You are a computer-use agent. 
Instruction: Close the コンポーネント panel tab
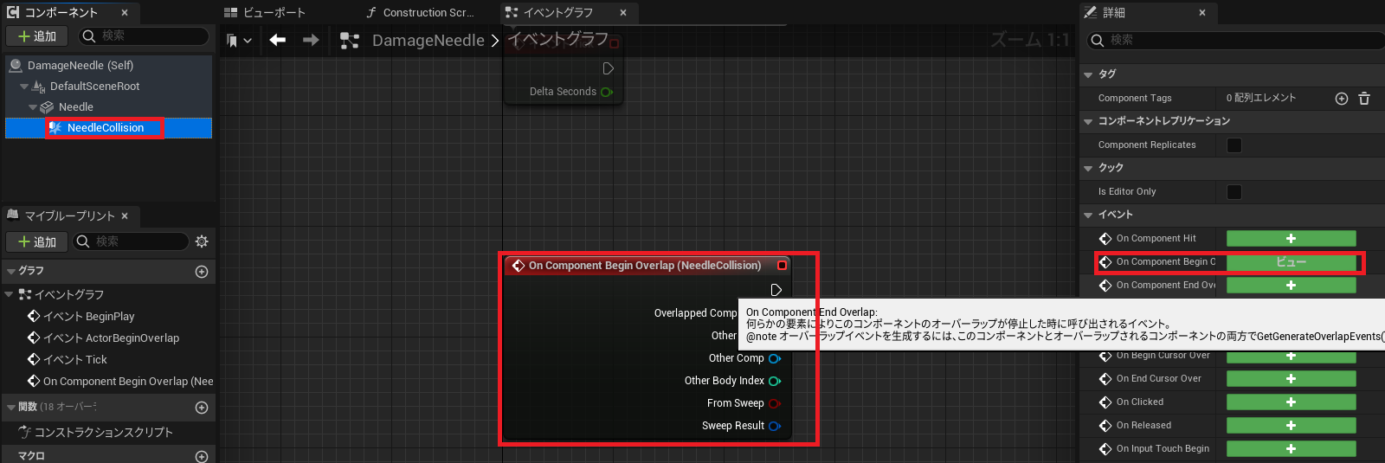click(x=125, y=12)
